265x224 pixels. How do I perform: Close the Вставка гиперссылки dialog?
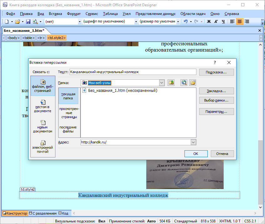229,62
